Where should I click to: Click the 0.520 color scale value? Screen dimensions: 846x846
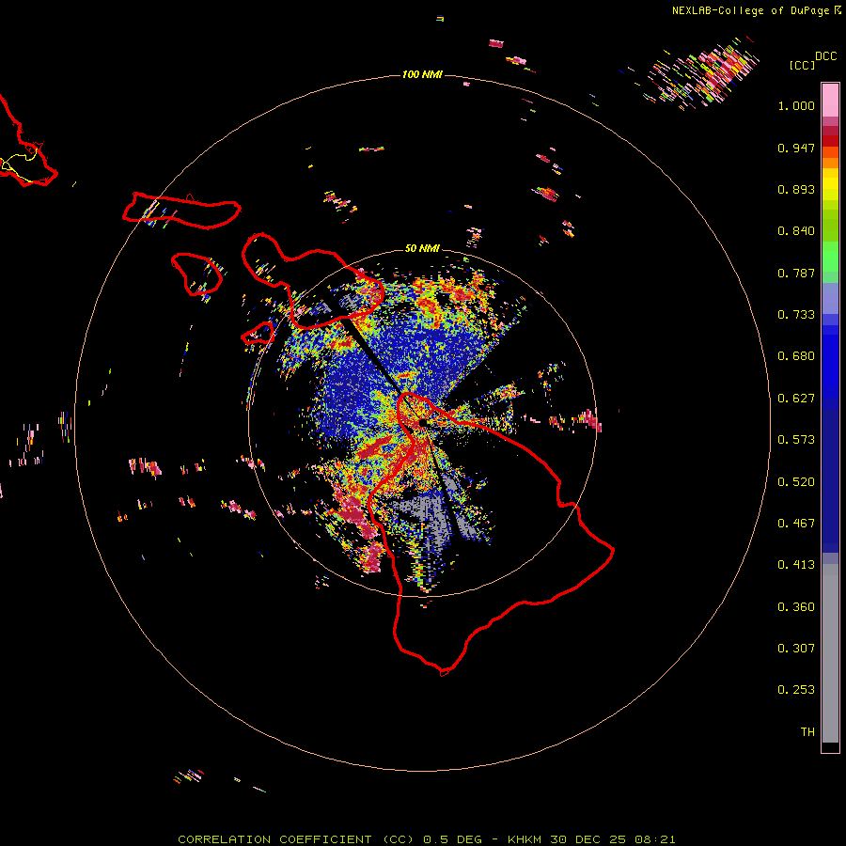(x=796, y=482)
